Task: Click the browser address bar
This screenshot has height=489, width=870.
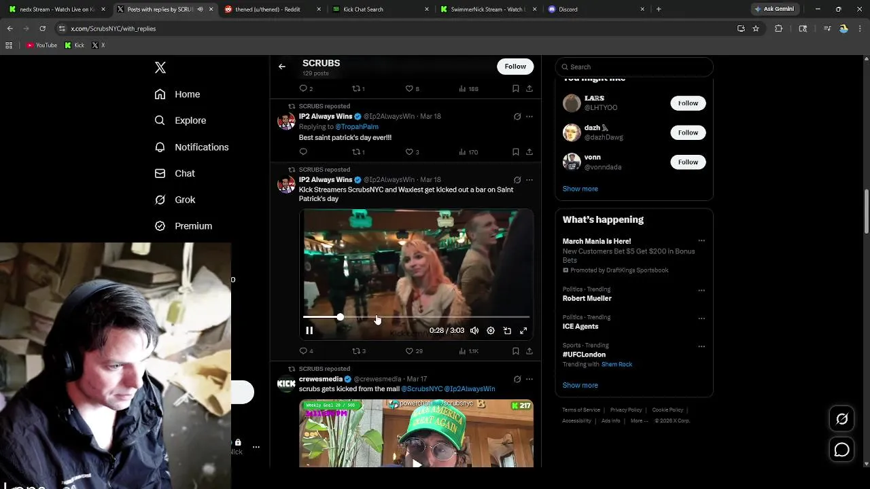Action: [x=394, y=29]
